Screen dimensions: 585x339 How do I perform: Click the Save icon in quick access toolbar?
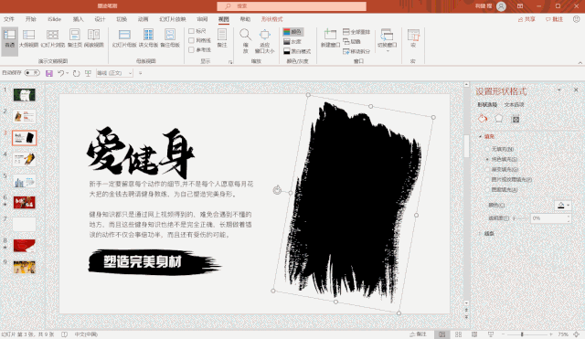point(49,73)
